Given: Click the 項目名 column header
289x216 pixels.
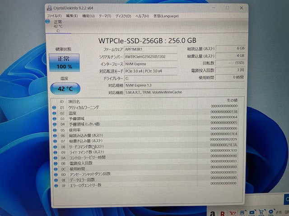Looking at the screenshot, I should (x=74, y=102).
